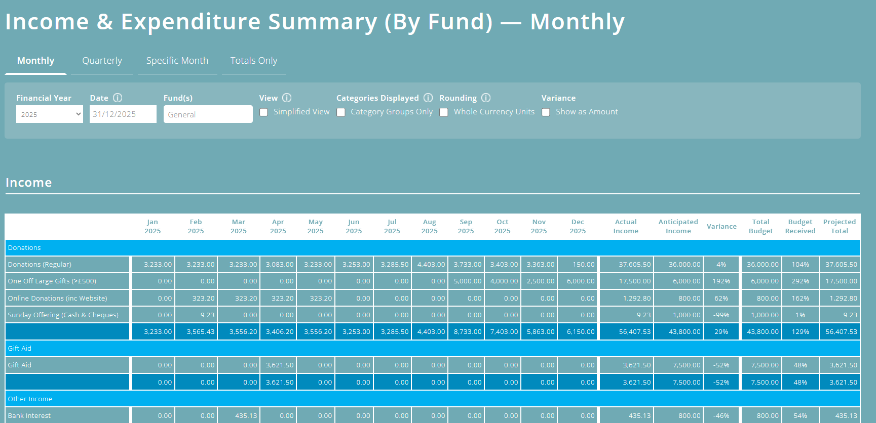876x423 pixels.
Task: Click the 37,605.50 Actual Income cell
Action: [626, 265]
